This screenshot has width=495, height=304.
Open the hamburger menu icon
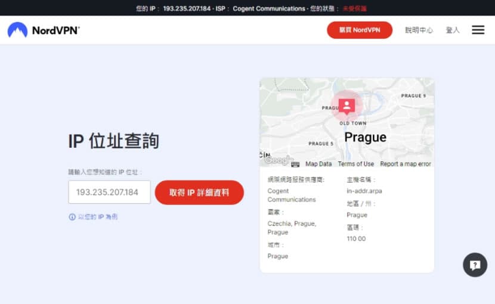(478, 30)
